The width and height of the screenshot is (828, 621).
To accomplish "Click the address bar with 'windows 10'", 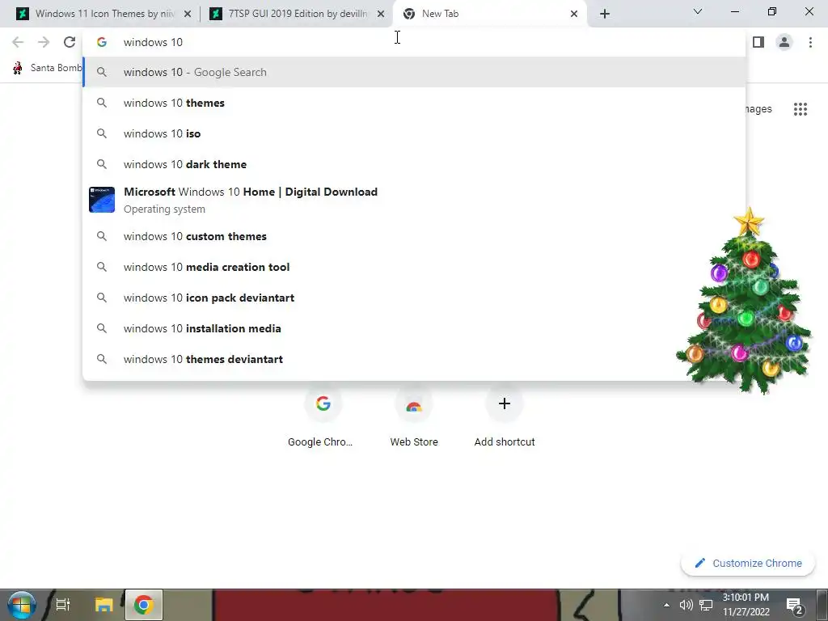I will [x=414, y=42].
